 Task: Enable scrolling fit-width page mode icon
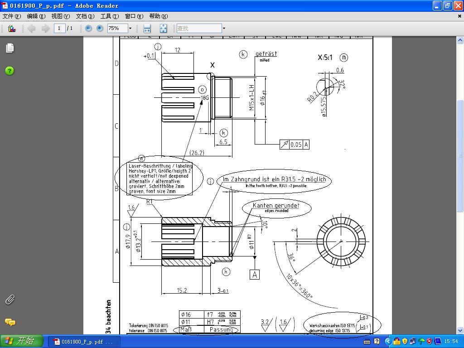click(x=147, y=29)
